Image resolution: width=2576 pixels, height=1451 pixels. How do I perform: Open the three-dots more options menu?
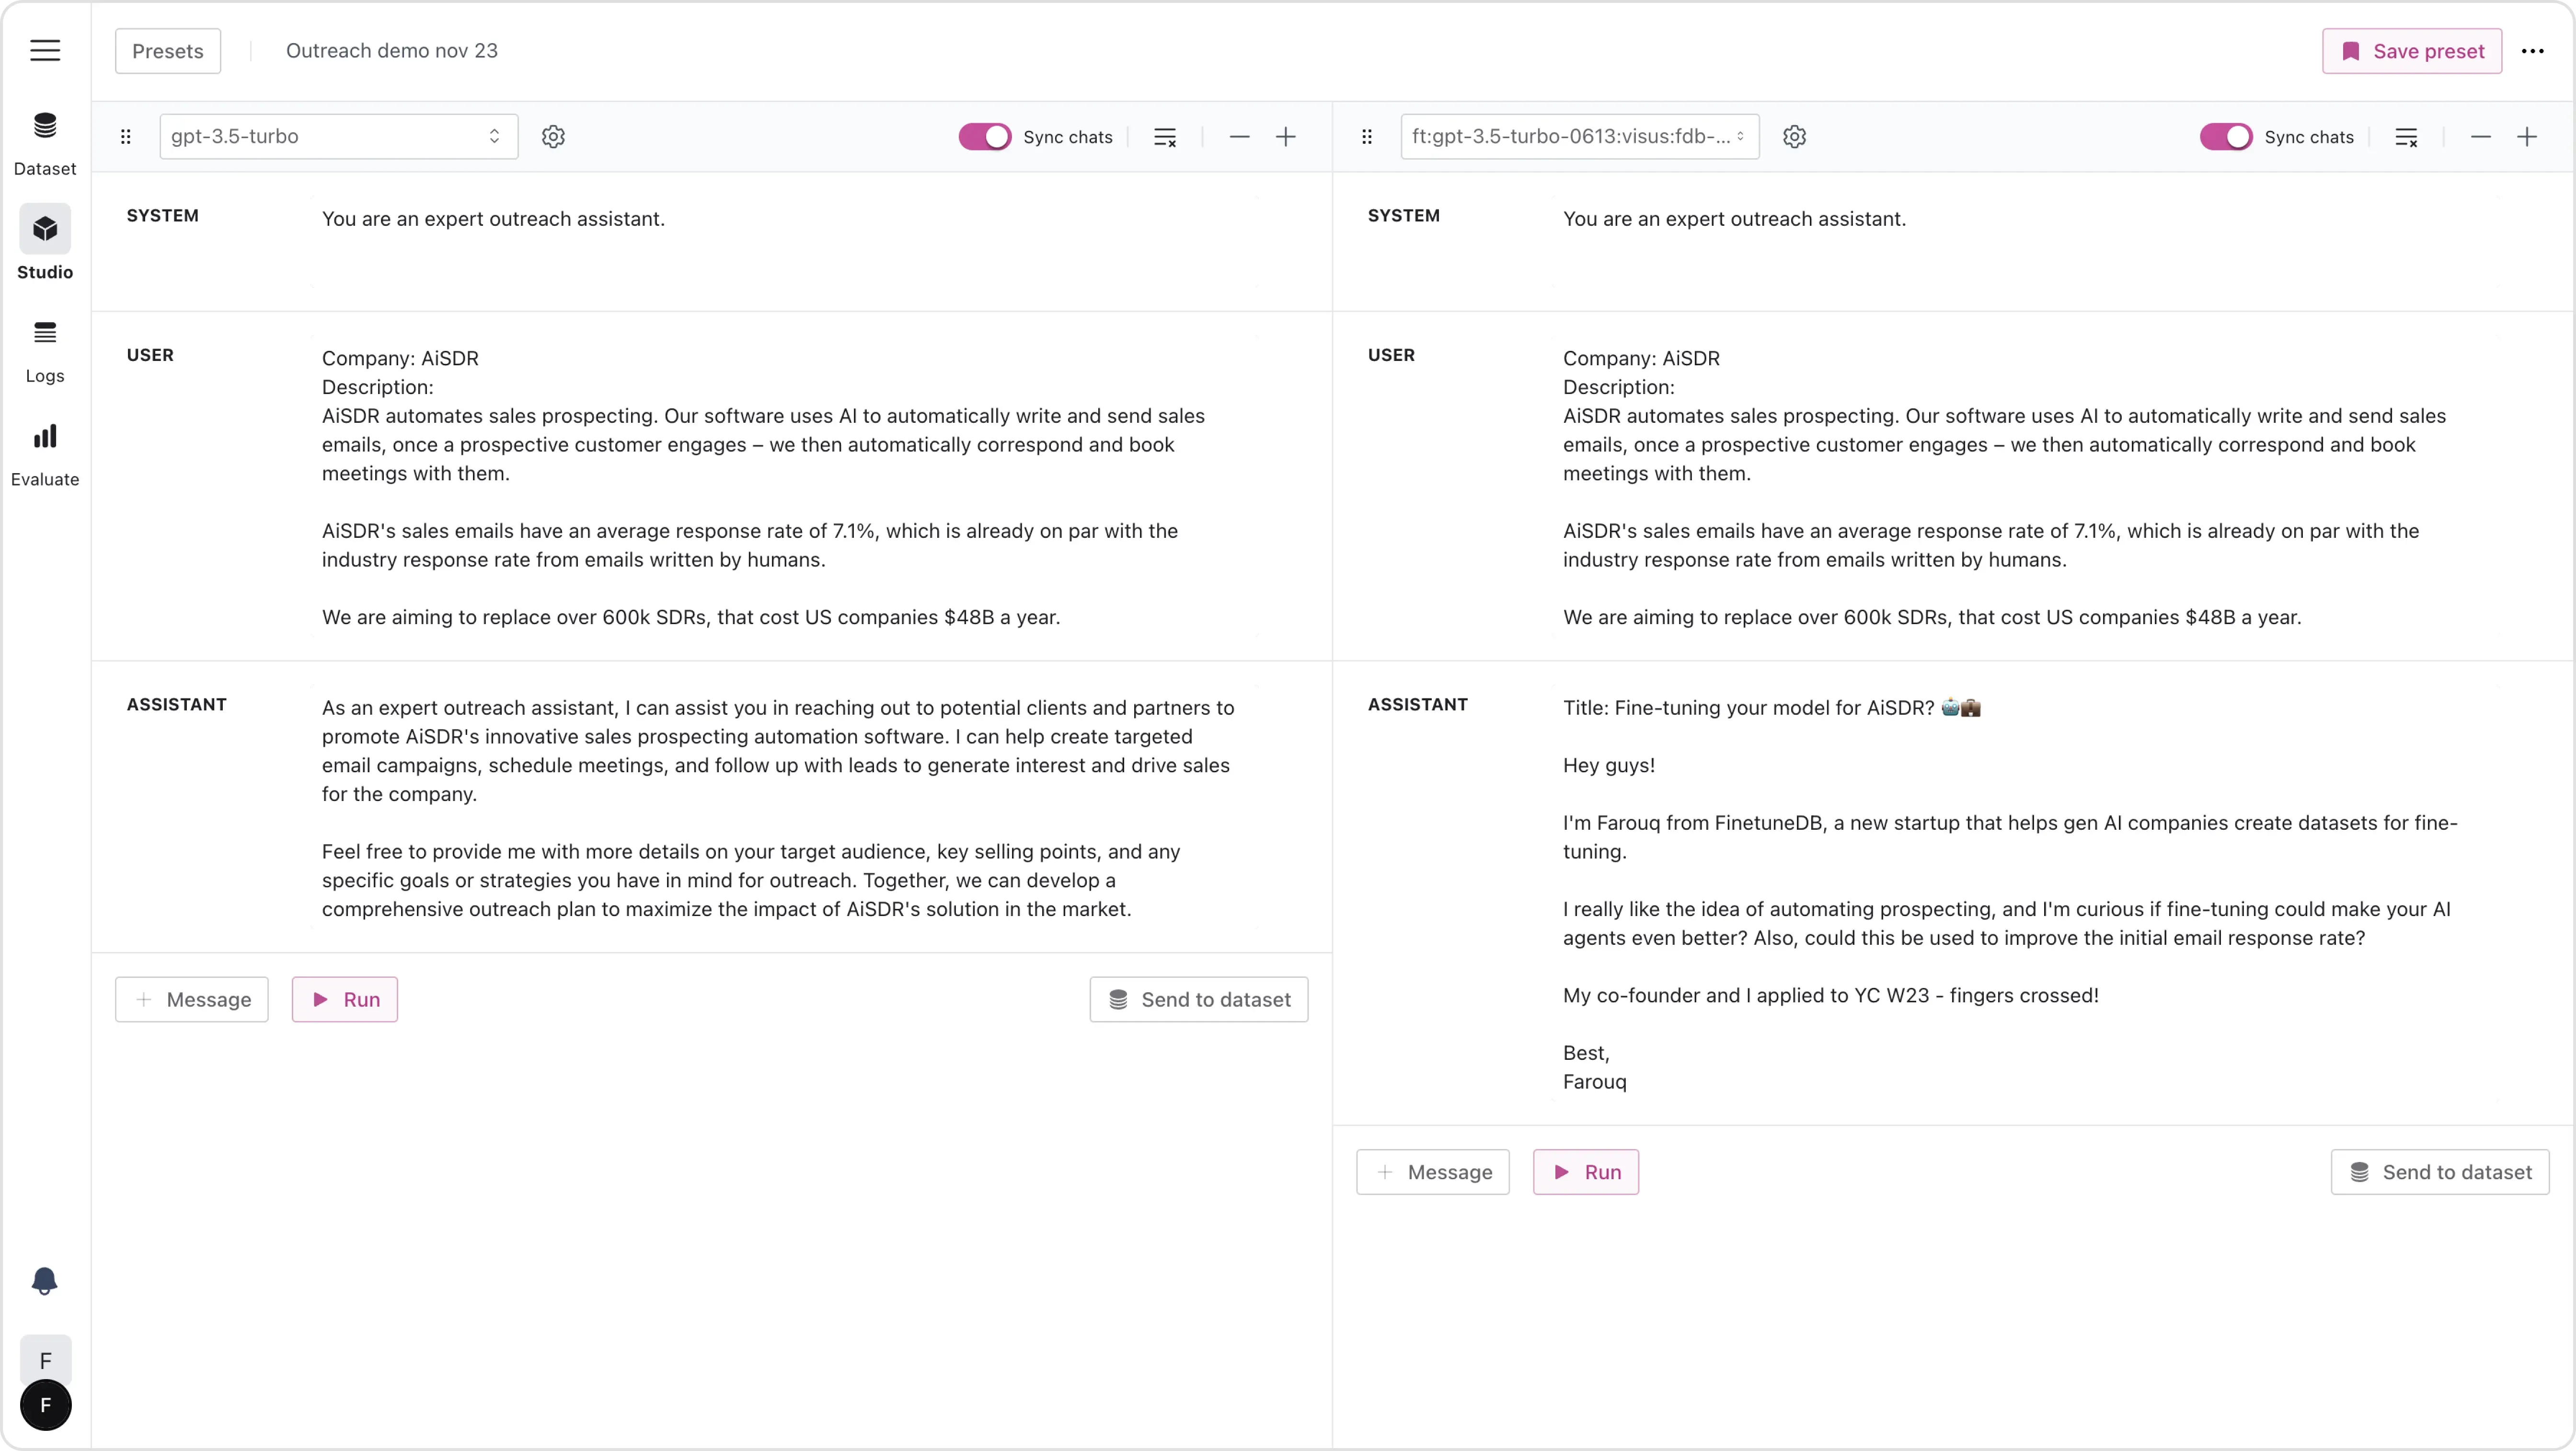pos(2532,51)
